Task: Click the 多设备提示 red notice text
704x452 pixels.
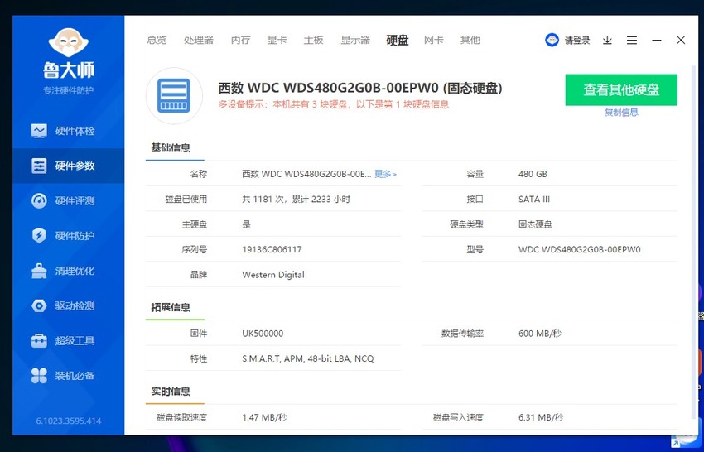Action: [334, 104]
